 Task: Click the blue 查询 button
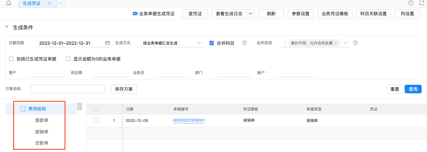tap(413, 89)
